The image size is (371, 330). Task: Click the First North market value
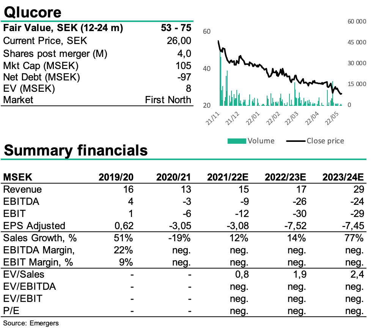pos(168,100)
